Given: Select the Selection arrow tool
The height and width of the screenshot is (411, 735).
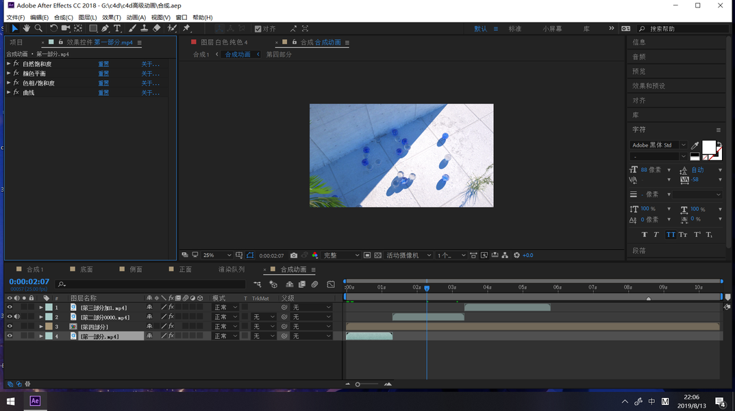Looking at the screenshot, I should click(14, 29).
